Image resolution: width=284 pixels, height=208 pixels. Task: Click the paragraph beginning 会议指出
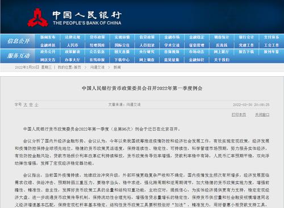(x=142, y=190)
